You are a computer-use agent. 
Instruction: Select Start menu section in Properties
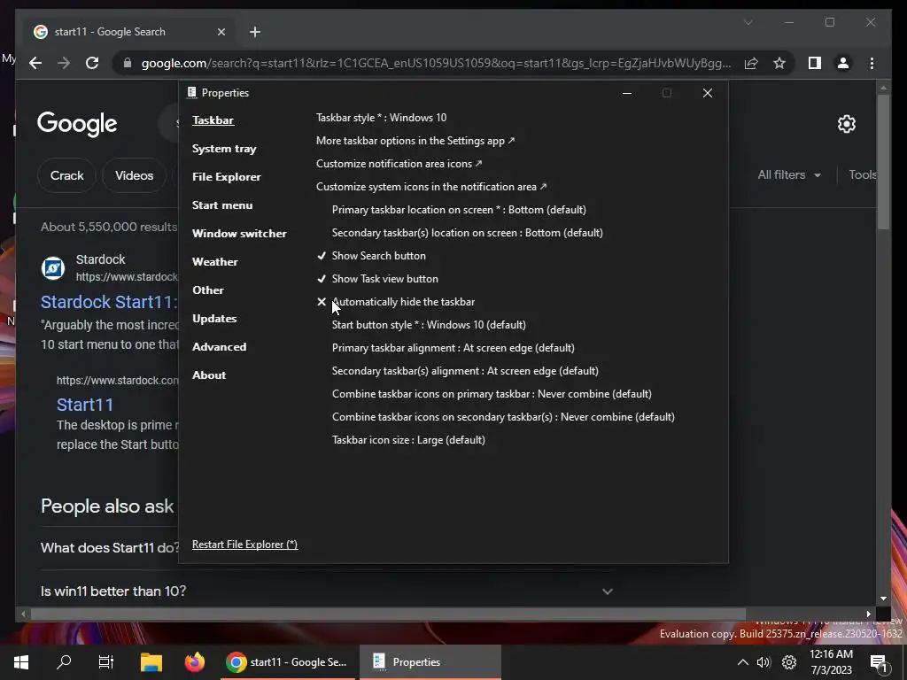pyautogui.click(x=222, y=205)
